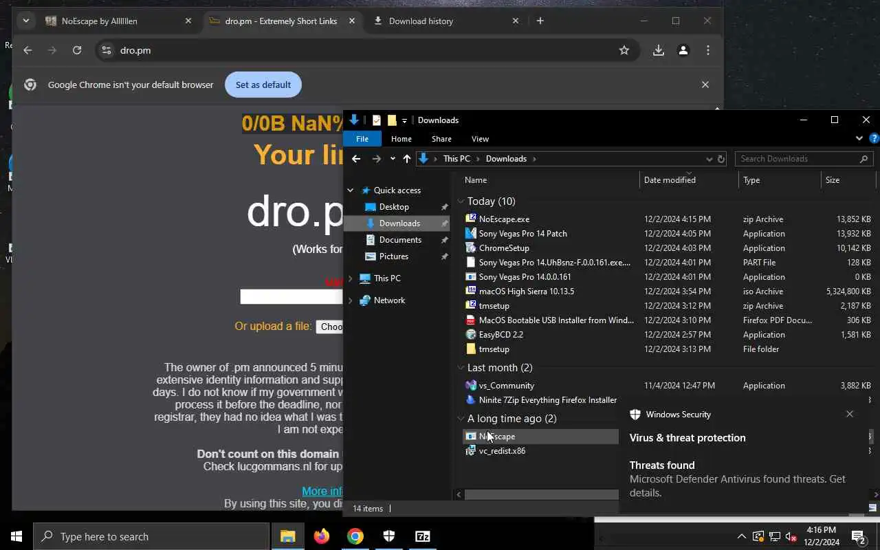880x550 pixels.
Task: Open 7-Zip from the taskbar
Action: 422,536
